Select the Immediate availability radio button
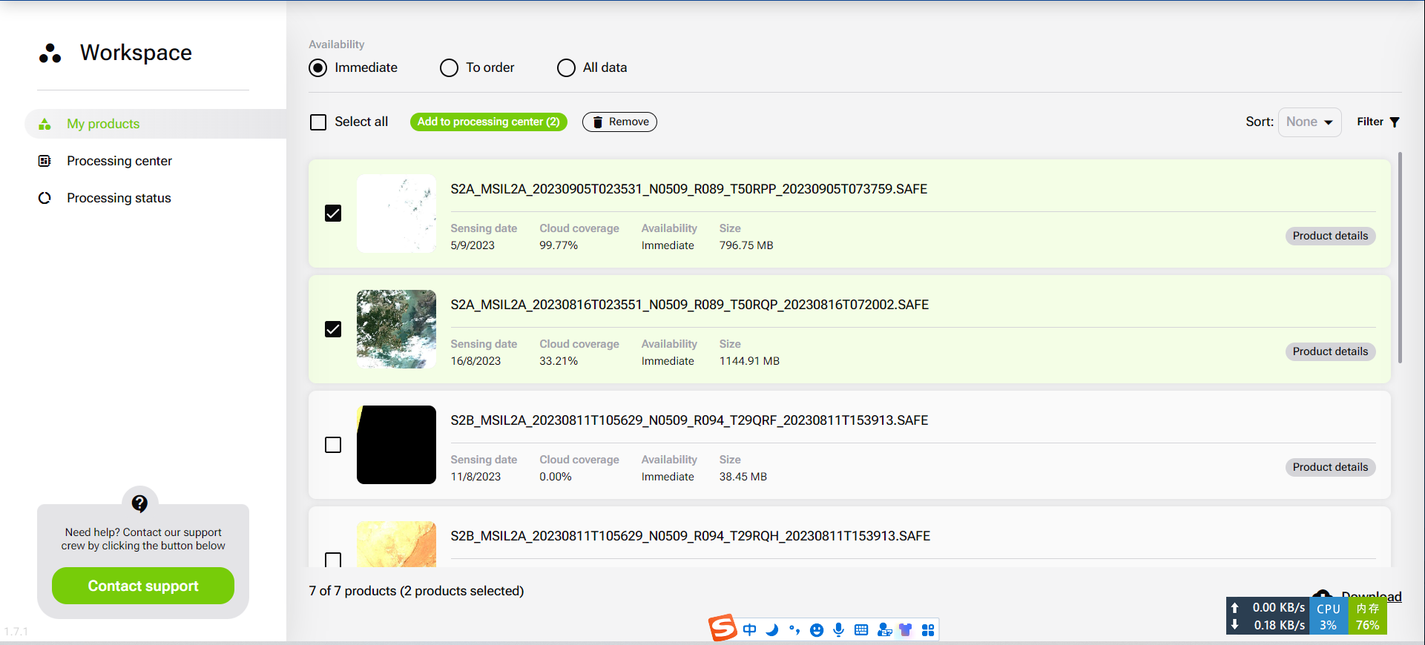 [x=318, y=68]
